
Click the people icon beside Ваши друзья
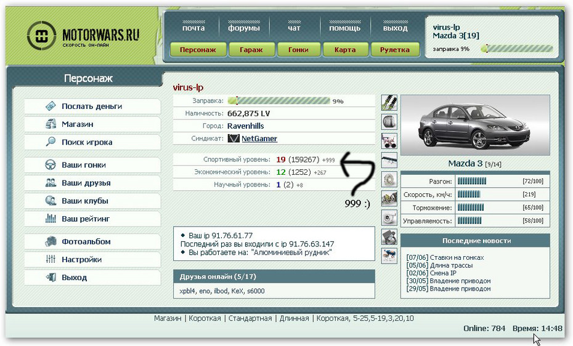pyautogui.click(x=51, y=183)
